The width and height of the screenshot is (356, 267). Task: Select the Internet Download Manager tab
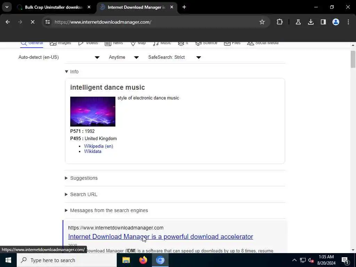tap(136, 7)
